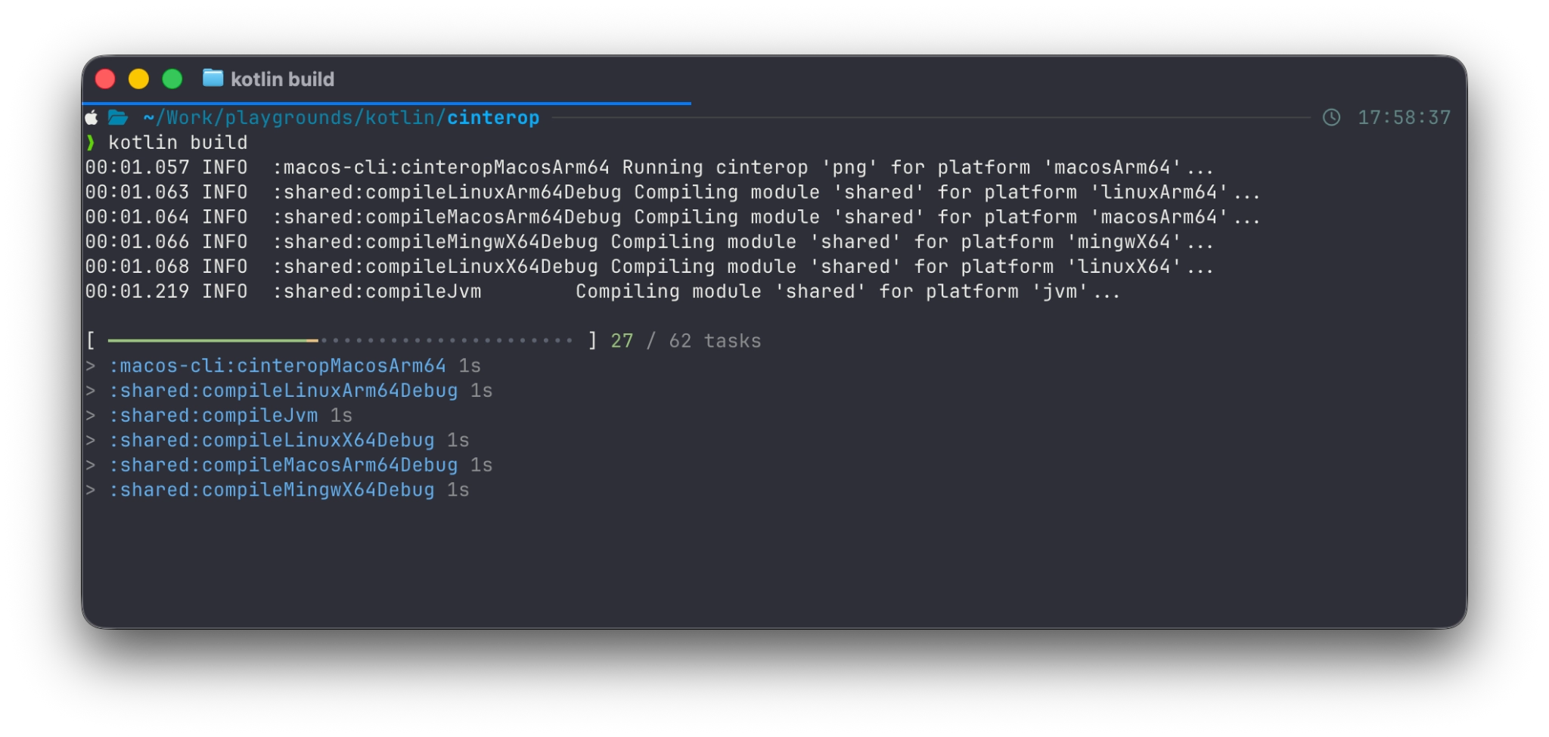Click the filled portion of the progress bar

click(213, 341)
